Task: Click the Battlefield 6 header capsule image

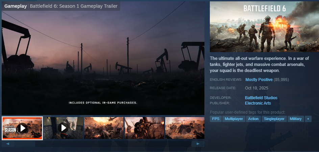Action: click(x=264, y=27)
